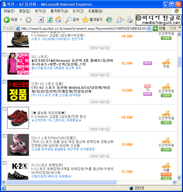Click the horizontal scrollbar thumb

click(61, 182)
